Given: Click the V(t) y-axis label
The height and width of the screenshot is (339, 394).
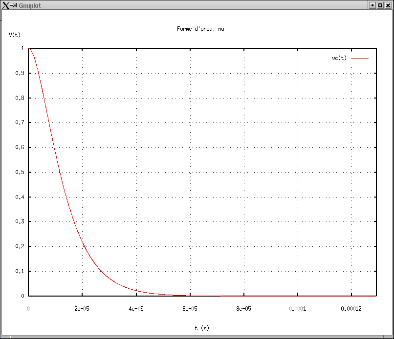Looking at the screenshot, I should pos(15,35).
